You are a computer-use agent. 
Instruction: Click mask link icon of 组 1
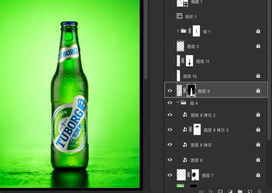point(190,31)
